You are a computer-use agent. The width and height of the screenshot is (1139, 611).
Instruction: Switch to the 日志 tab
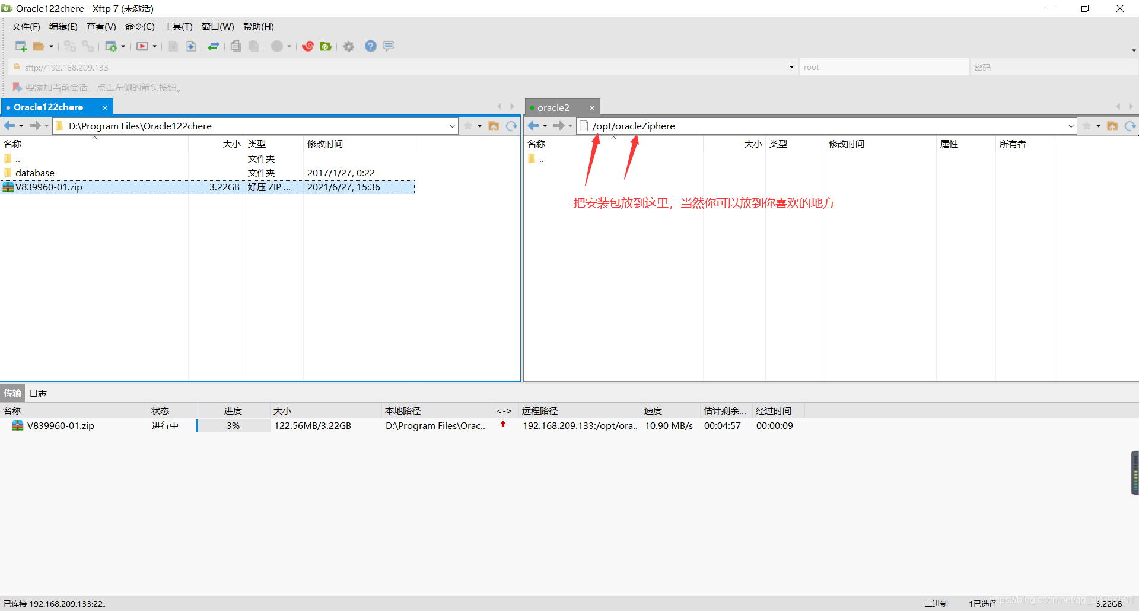tap(38, 393)
